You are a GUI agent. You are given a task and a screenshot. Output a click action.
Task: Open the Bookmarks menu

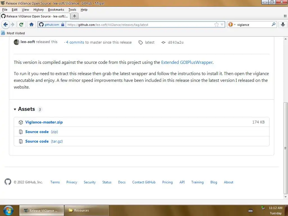(56, 10)
